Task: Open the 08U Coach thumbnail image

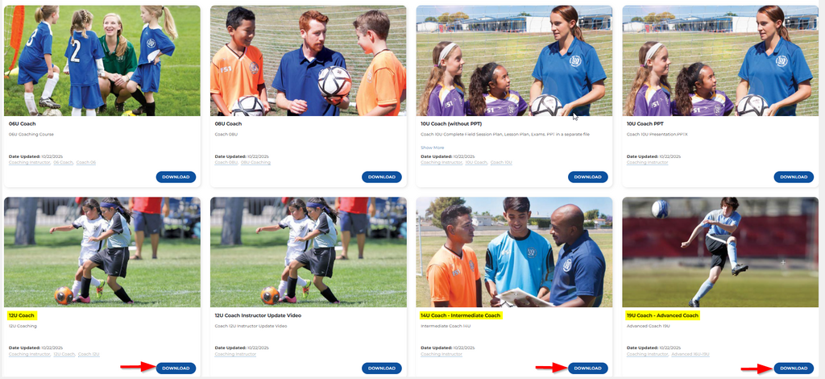Action: click(309, 60)
